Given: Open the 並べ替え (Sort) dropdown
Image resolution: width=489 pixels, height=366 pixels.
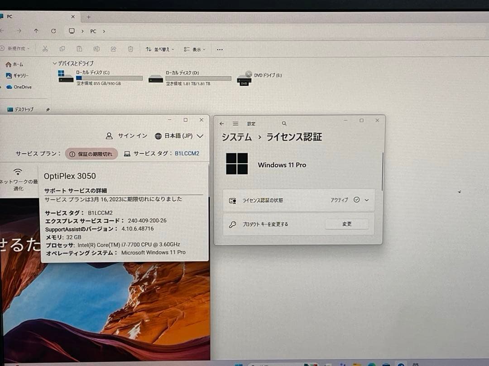Looking at the screenshot, I should click(160, 49).
